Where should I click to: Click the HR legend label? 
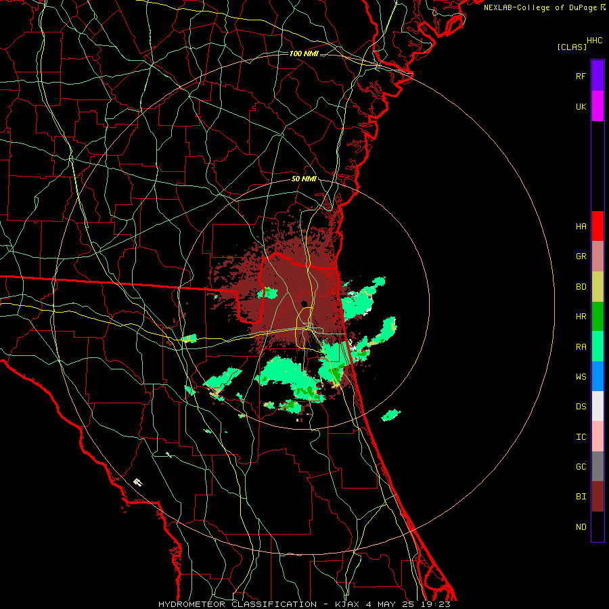pyautogui.click(x=581, y=317)
